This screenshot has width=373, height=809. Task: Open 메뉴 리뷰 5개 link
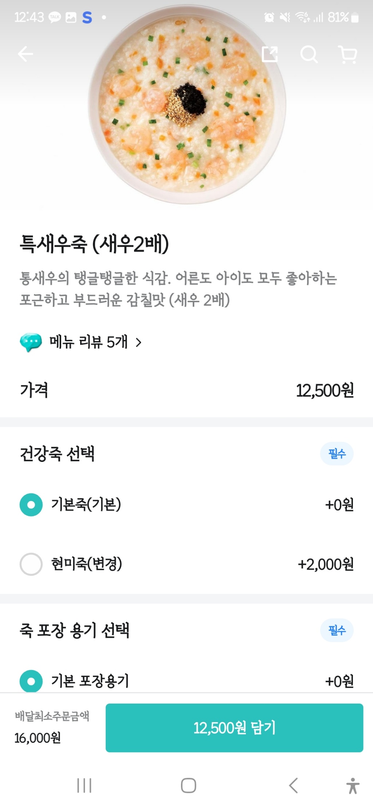pyautogui.click(x=89, y=342)
